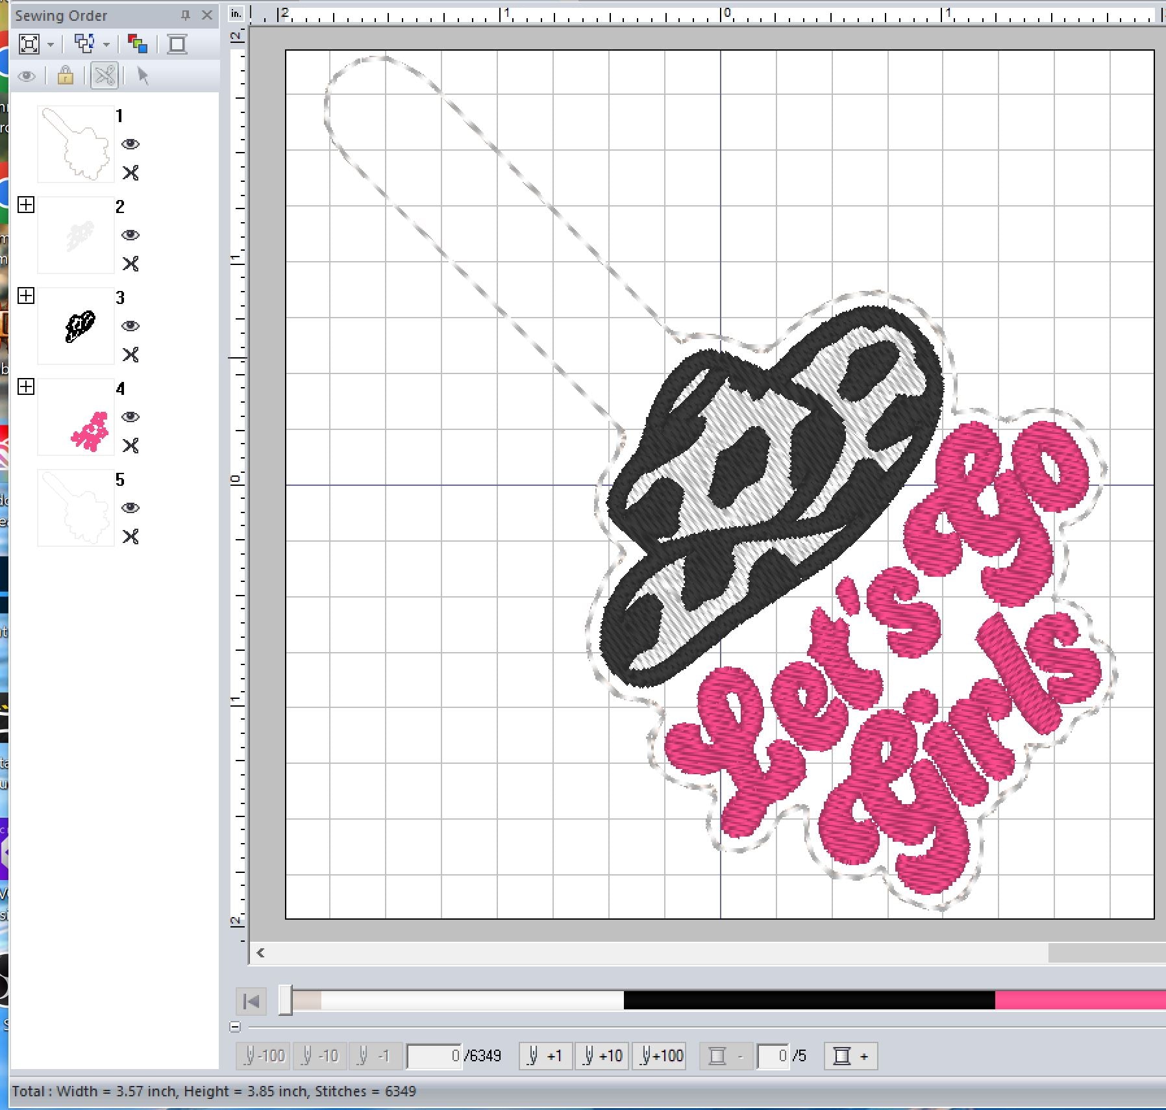
Task: Hide sewing order item 1 with eye icon
Action: pos(130,144)
